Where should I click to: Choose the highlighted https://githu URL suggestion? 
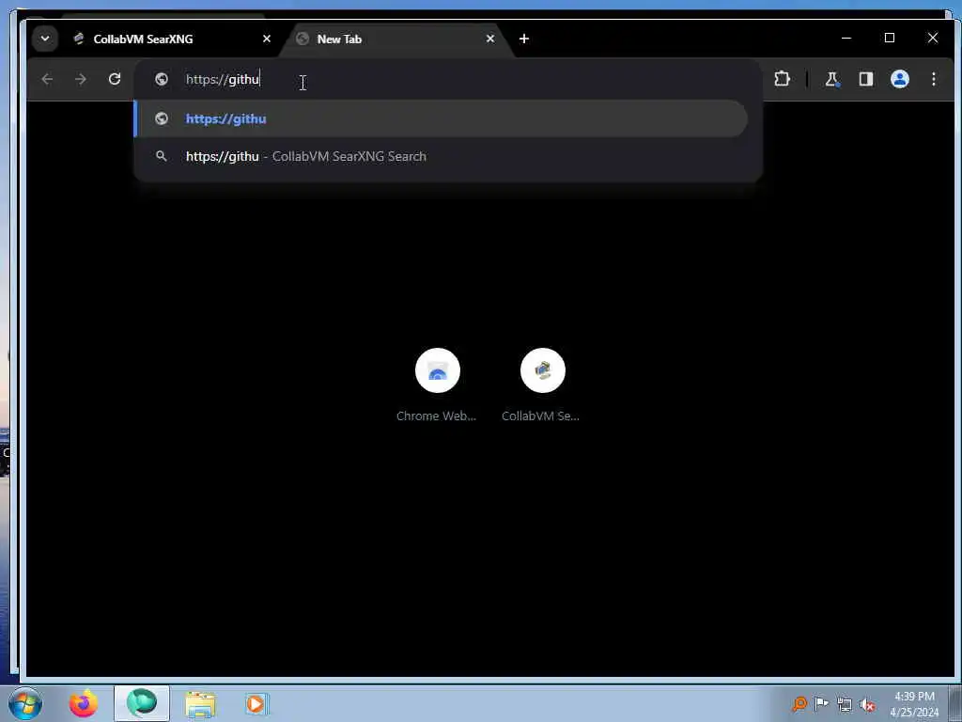point(441,118)
